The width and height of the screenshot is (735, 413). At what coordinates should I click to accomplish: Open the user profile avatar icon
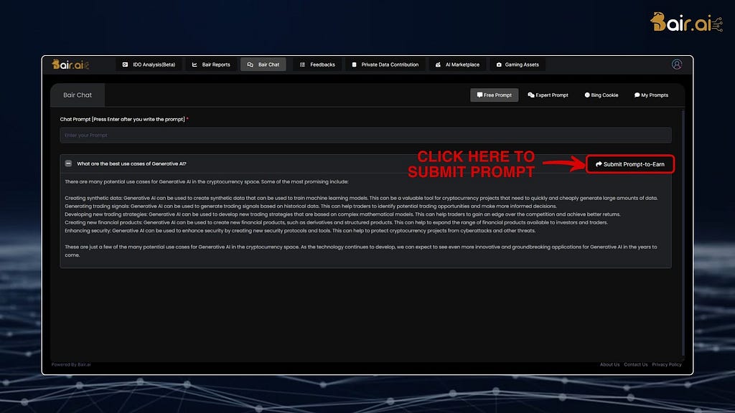[676, 65]
